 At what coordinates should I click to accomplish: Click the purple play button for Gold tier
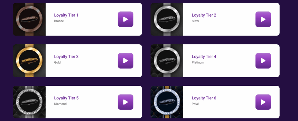125,61
